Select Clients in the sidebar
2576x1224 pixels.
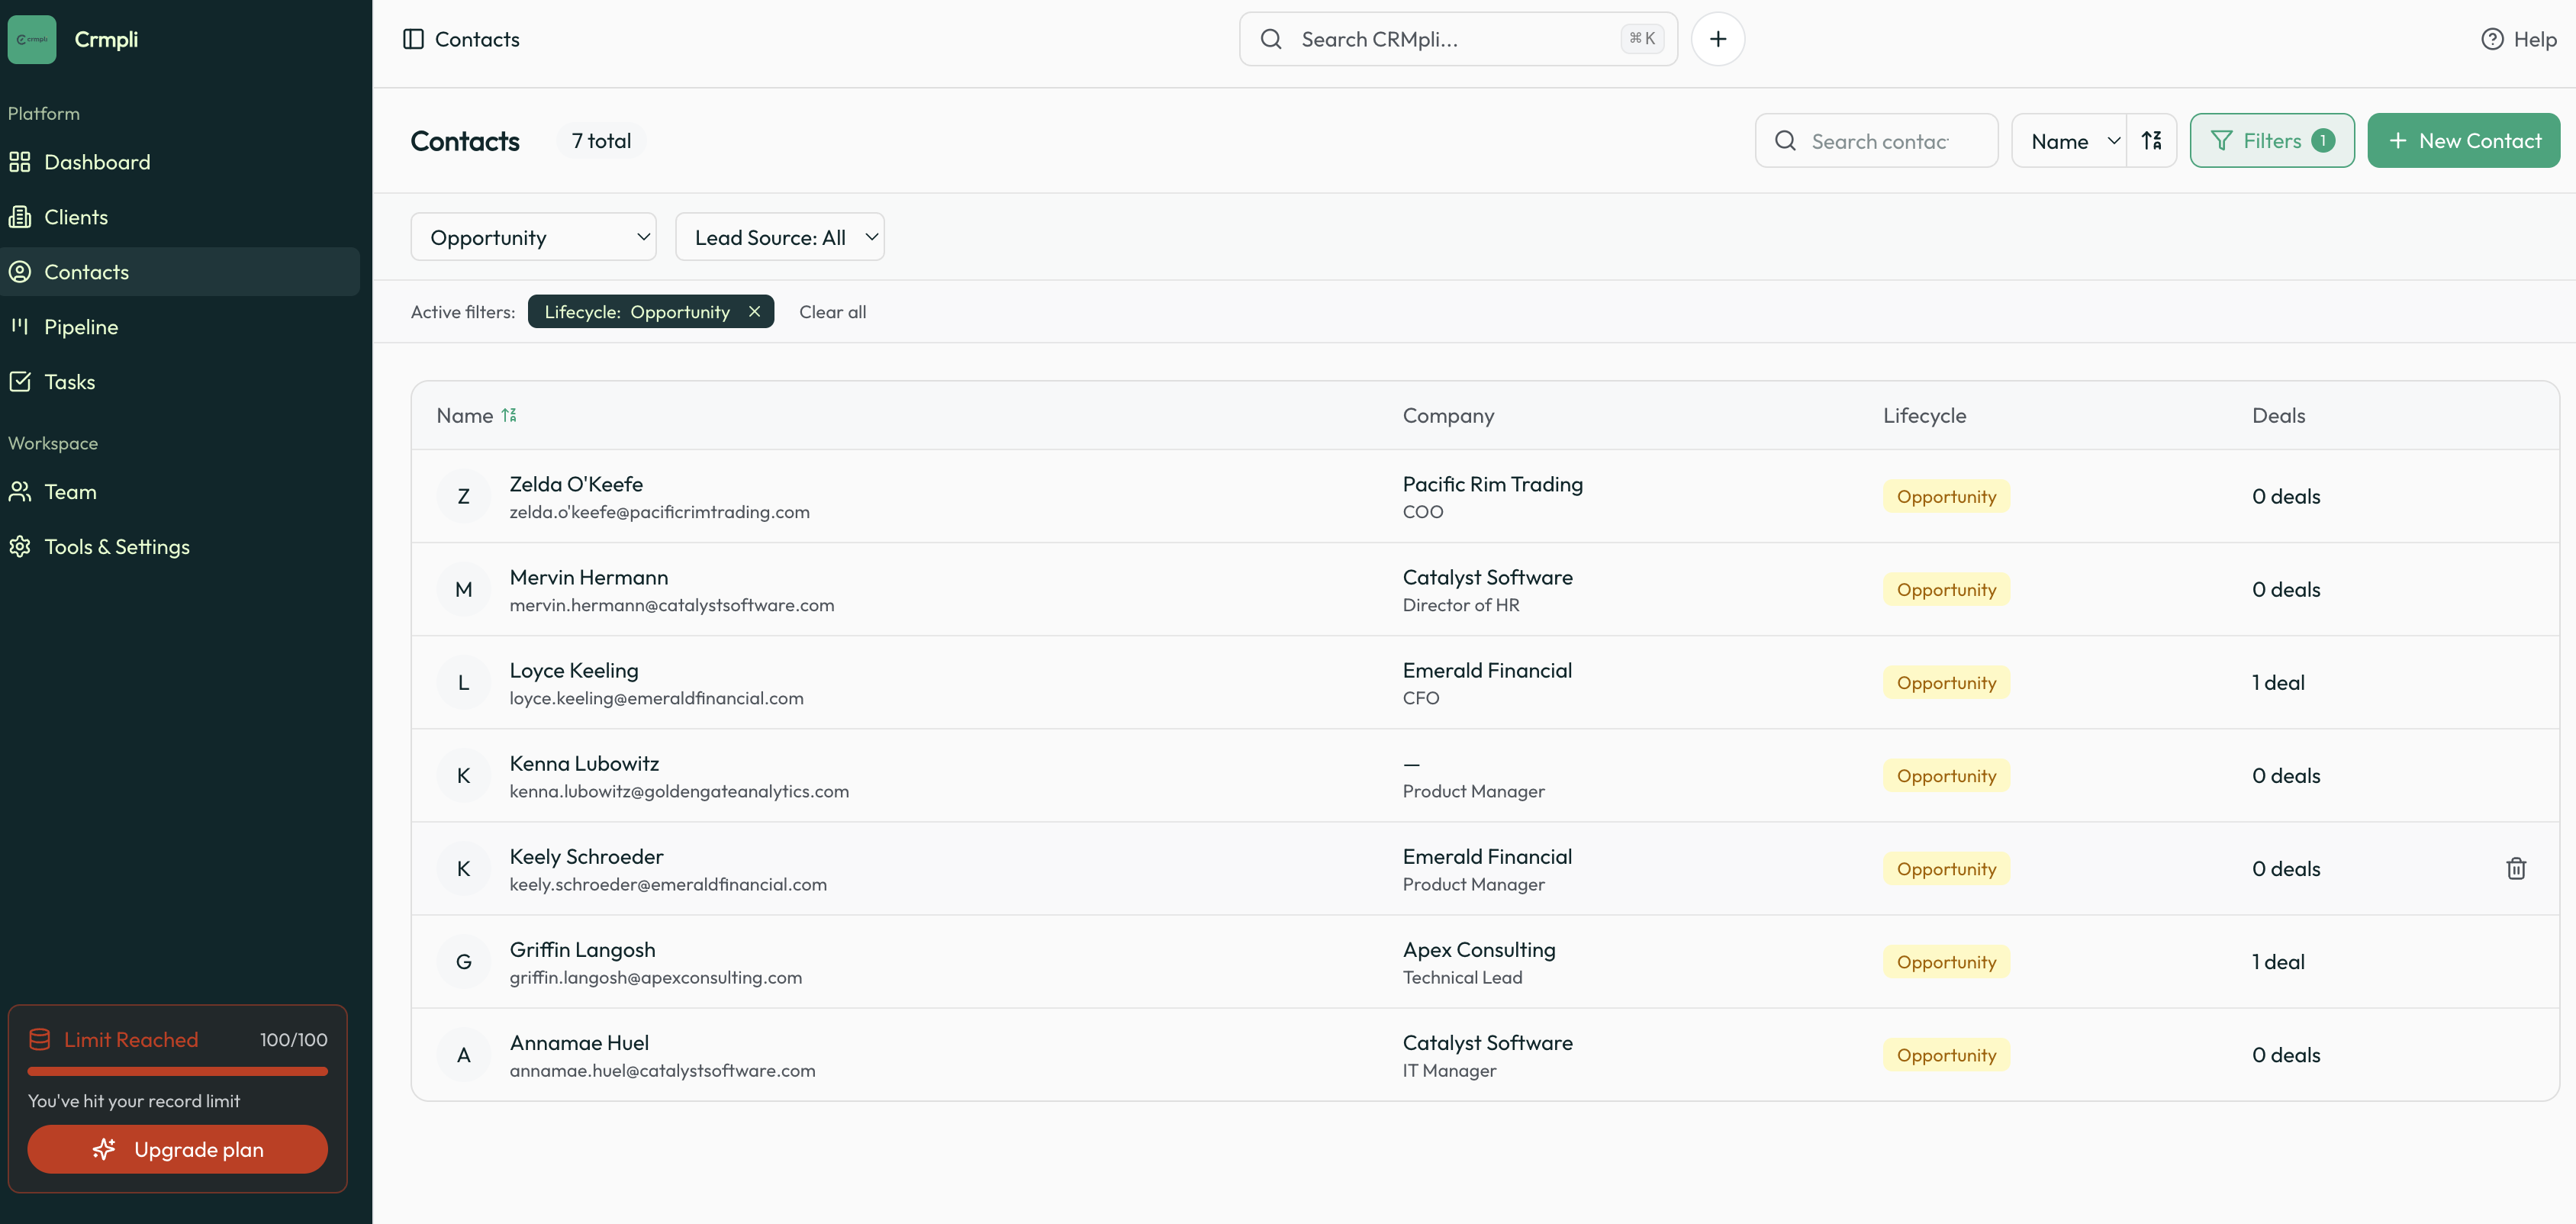tap(76, 216)
